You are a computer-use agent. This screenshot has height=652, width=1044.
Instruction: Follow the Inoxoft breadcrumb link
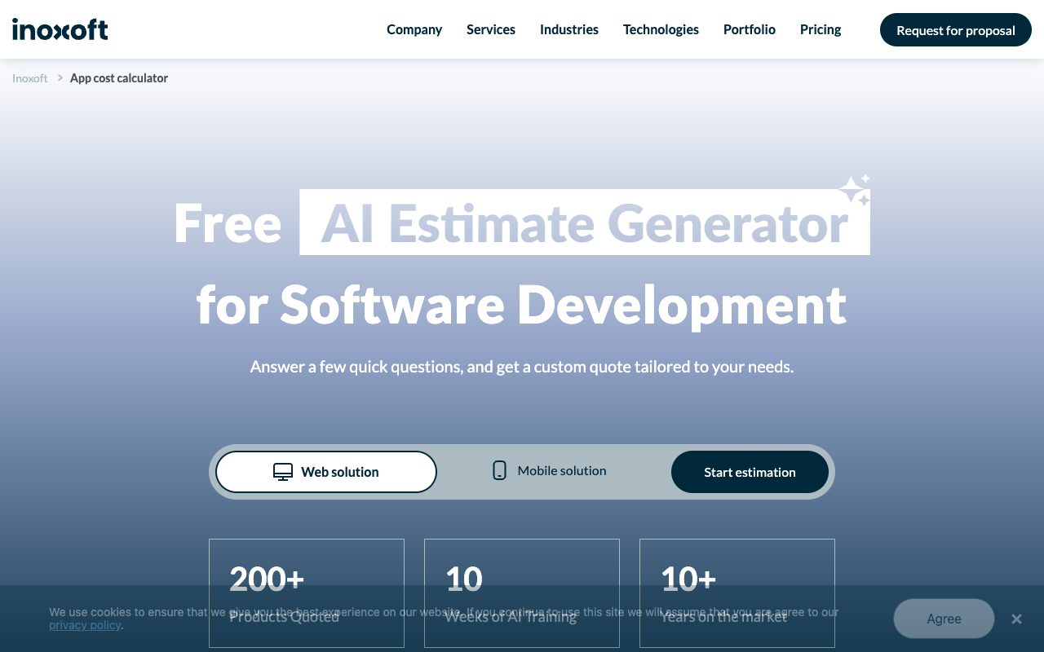pos(30,78)
